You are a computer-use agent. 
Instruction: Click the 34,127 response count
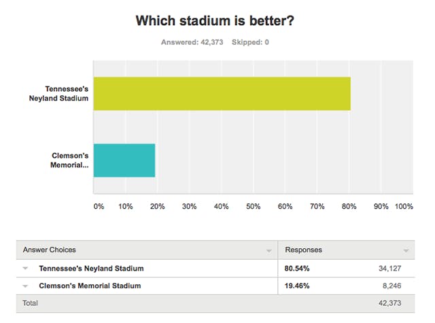[x=389, y=269]
